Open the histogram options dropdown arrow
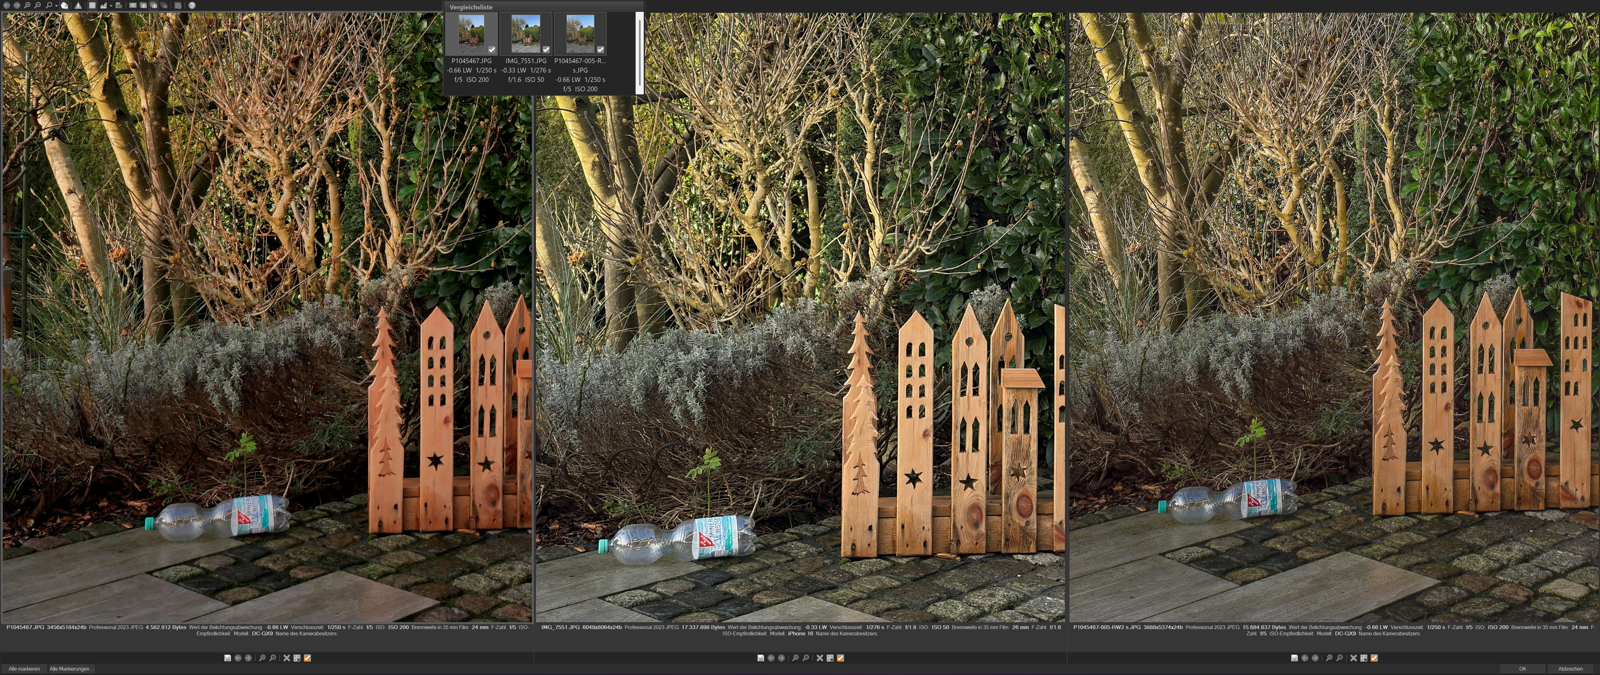 [111, 6]
